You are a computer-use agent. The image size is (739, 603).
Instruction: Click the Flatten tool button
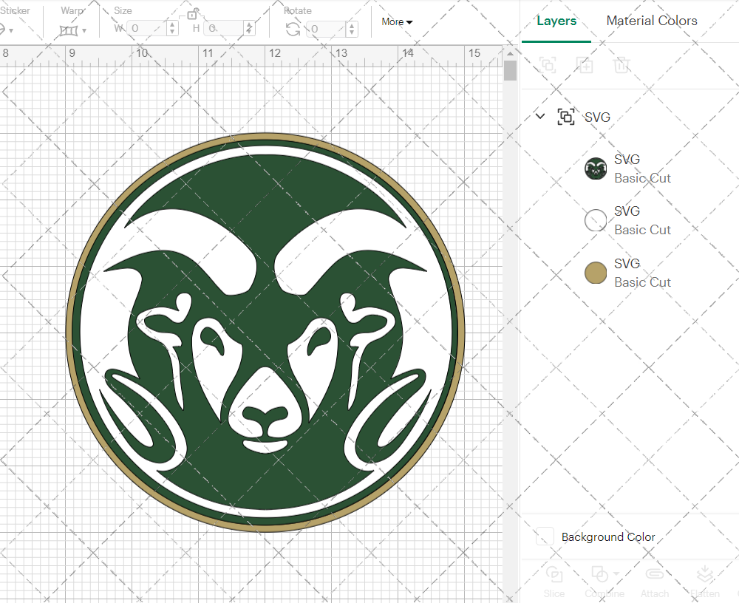(705, 582)
